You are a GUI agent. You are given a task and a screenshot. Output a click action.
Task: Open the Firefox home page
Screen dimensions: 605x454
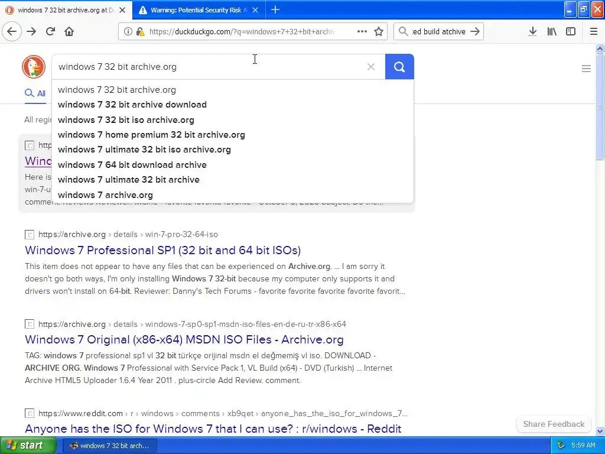pyautogui.click(x=69, y=31)
